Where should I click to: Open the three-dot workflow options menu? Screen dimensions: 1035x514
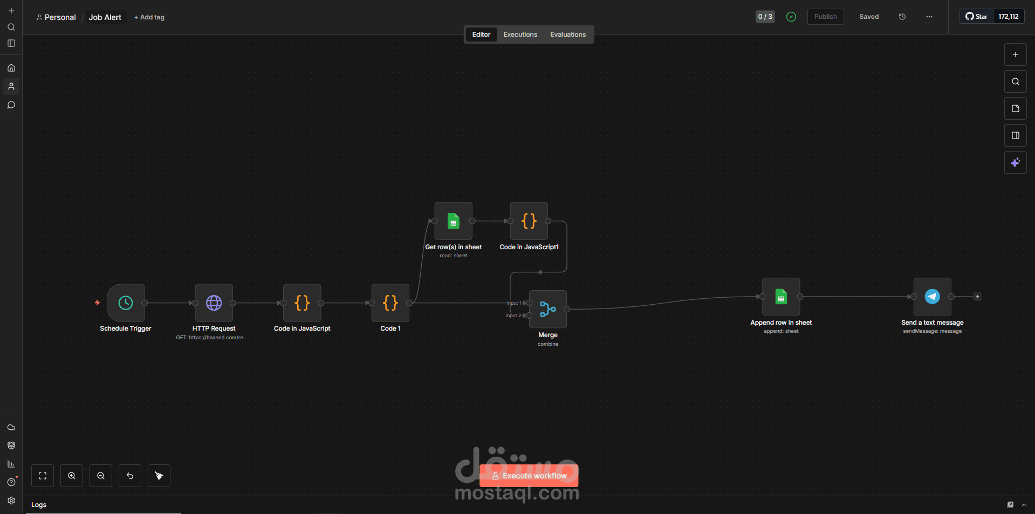(x=929, y=17)
